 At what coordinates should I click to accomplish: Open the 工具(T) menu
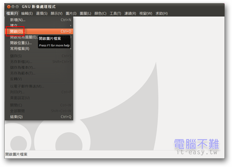point(115,14)
